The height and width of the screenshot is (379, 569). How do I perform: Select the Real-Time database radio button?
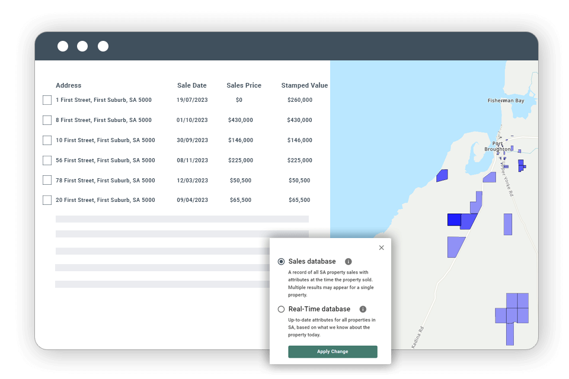click(x=280, y=309)
